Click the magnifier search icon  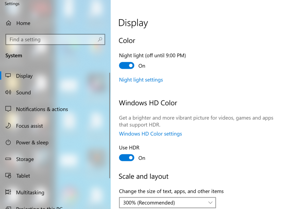100,39
